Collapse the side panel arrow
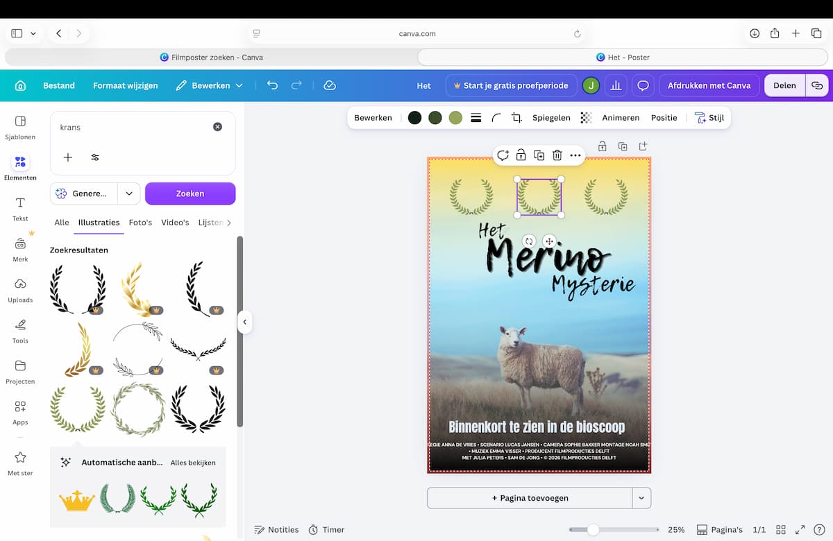Image resolution: width=833 pixels, height=541 pixels. coord(244,322)
